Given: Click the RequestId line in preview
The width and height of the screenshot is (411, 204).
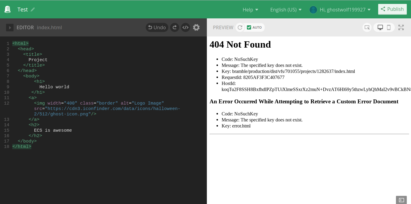Looking at the screenshot, I should (253, 77).
